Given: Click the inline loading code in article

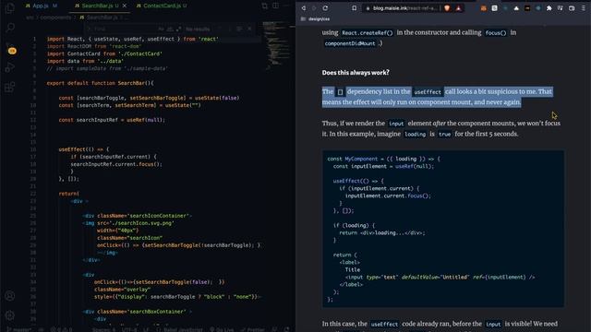Looking at the screenshot, I should (415, 134).
